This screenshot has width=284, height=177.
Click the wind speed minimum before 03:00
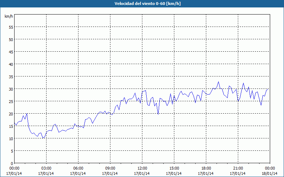point(43,138)
